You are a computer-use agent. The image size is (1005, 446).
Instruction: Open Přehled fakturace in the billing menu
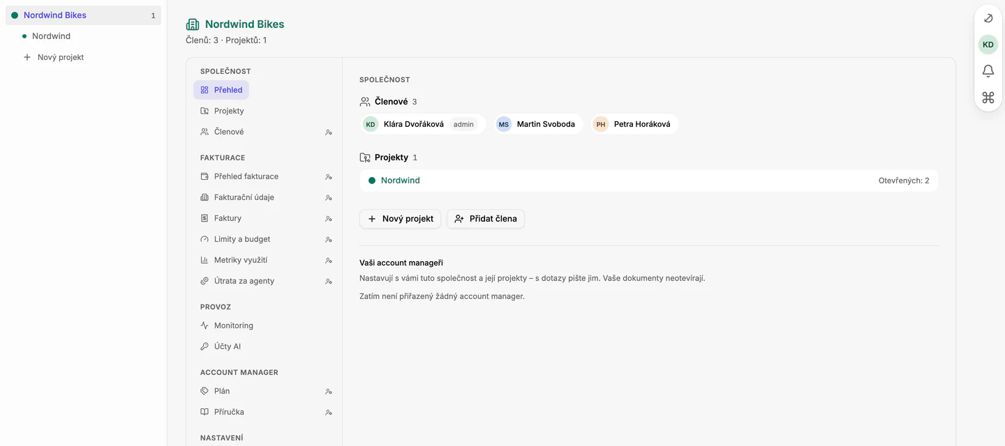click(x=264, y=176)
